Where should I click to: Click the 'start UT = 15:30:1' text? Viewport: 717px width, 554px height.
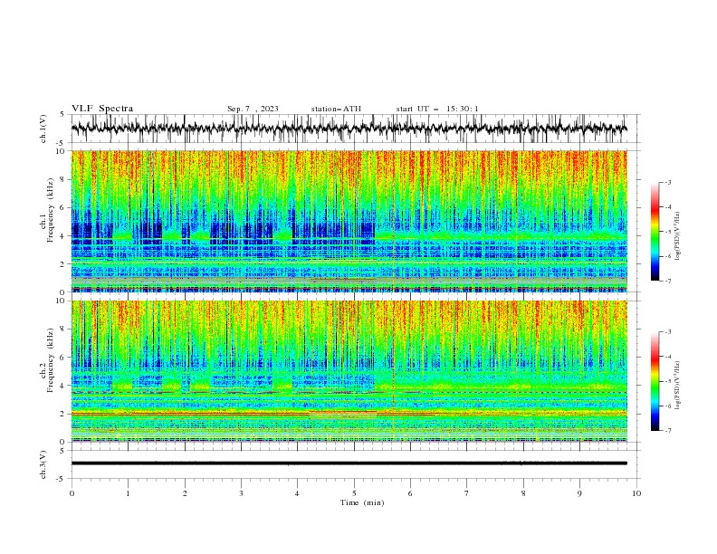coord(437,109)
